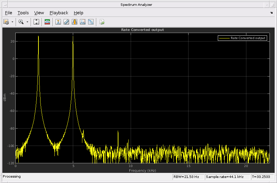The image size is (277, 183).
Task: Expand the configuration properties dropdown arrow
Action: 12,22
